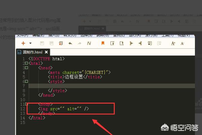The image size is (202, 135).
Task: Click the empty highlighted line 7
Action: click(101, 86)
